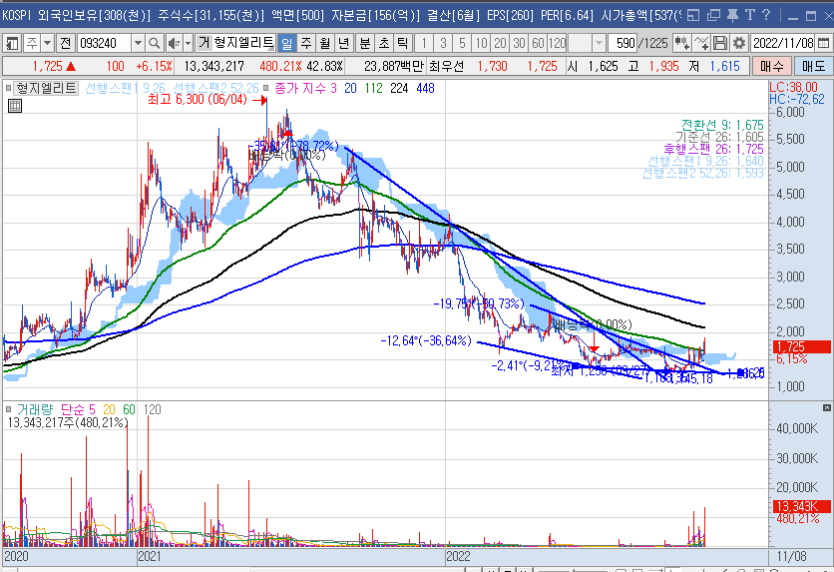Choose the 20 interval preset

coord(501,43)
